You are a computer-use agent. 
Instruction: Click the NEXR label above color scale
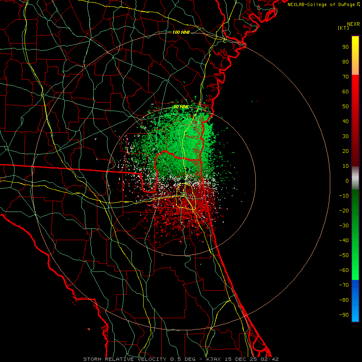coord(354,24)
